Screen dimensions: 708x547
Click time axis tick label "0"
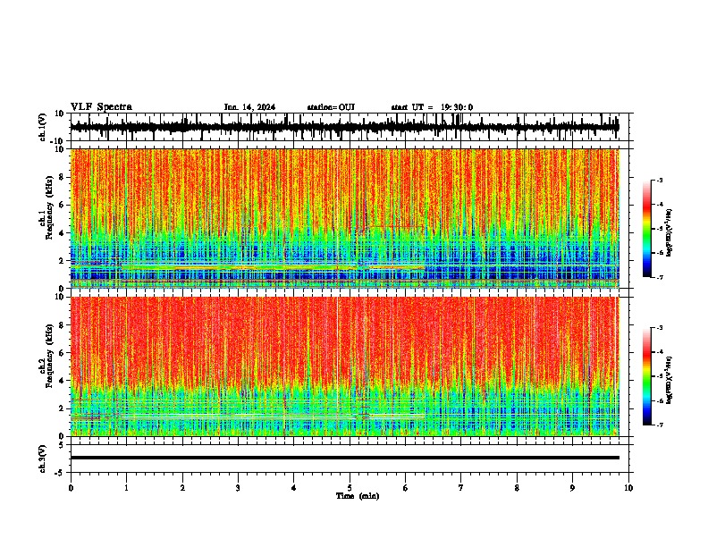[71, 488]
